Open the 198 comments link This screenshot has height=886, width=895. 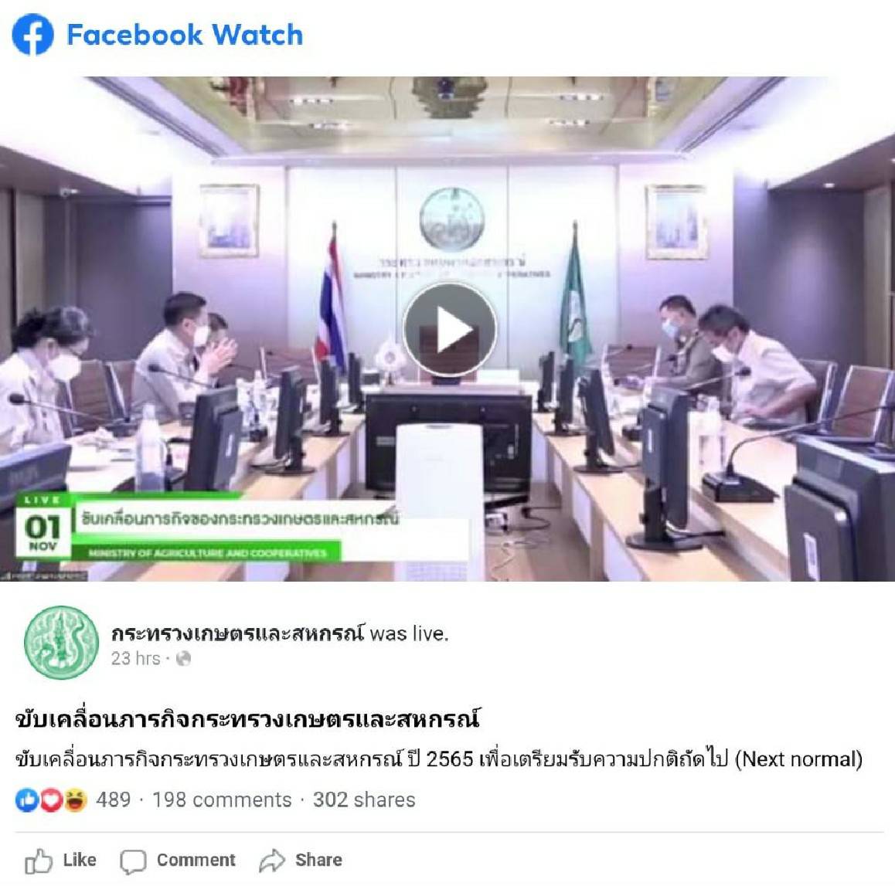click(222, 799)
